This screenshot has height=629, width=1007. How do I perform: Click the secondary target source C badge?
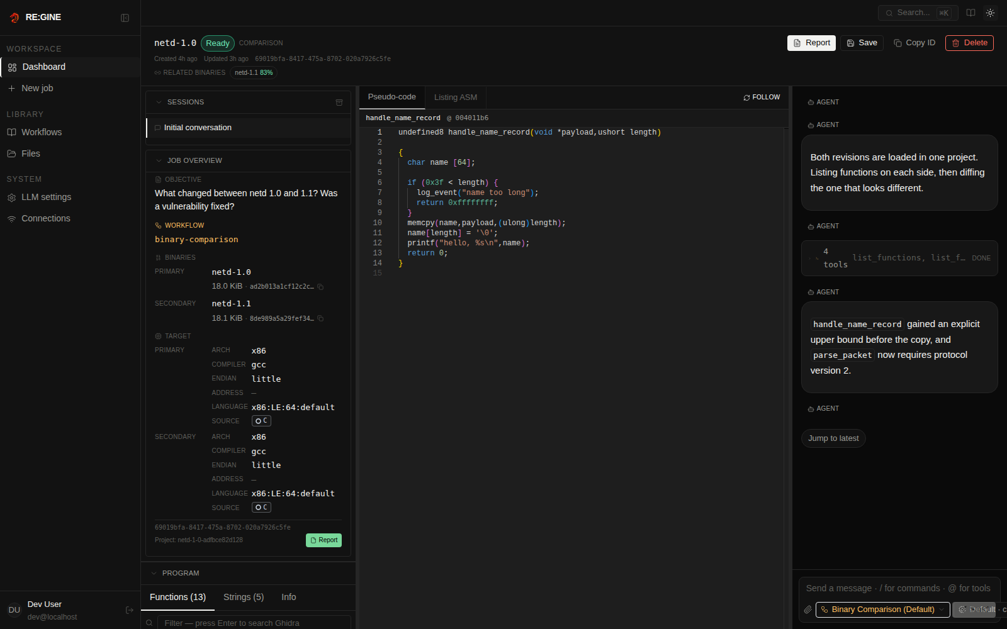click(261, 508)
